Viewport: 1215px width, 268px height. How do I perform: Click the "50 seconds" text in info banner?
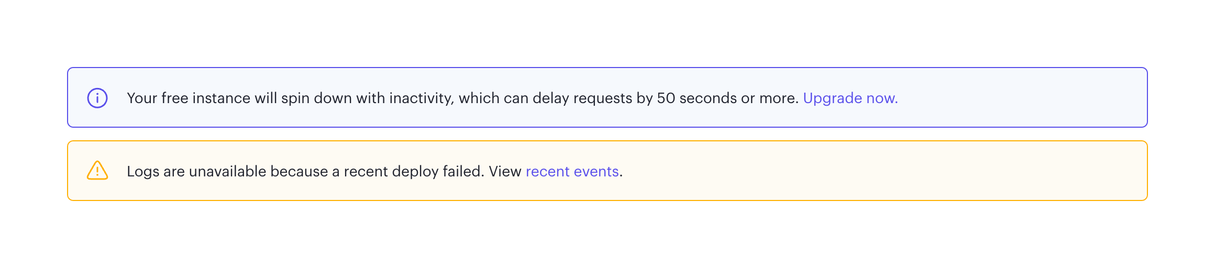696,98
